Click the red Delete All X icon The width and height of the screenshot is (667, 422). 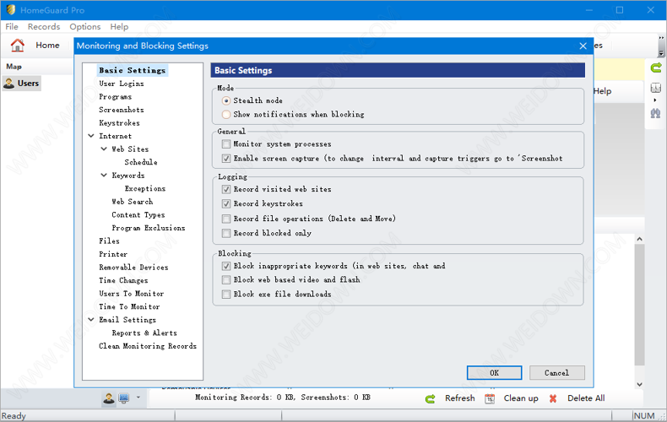point(553,398)
